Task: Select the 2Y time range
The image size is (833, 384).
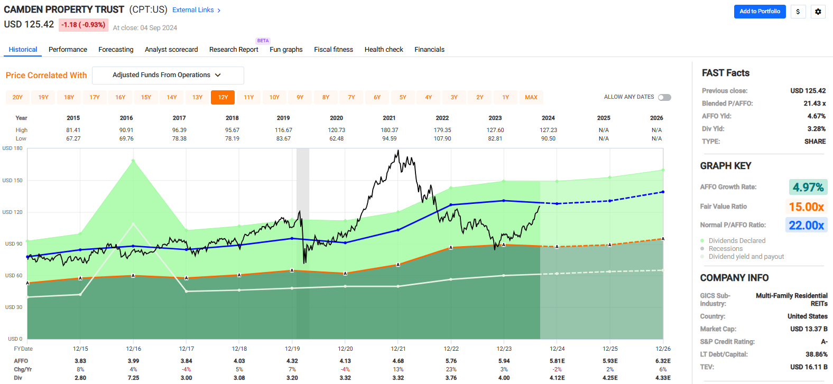Action: coord(480,97)
